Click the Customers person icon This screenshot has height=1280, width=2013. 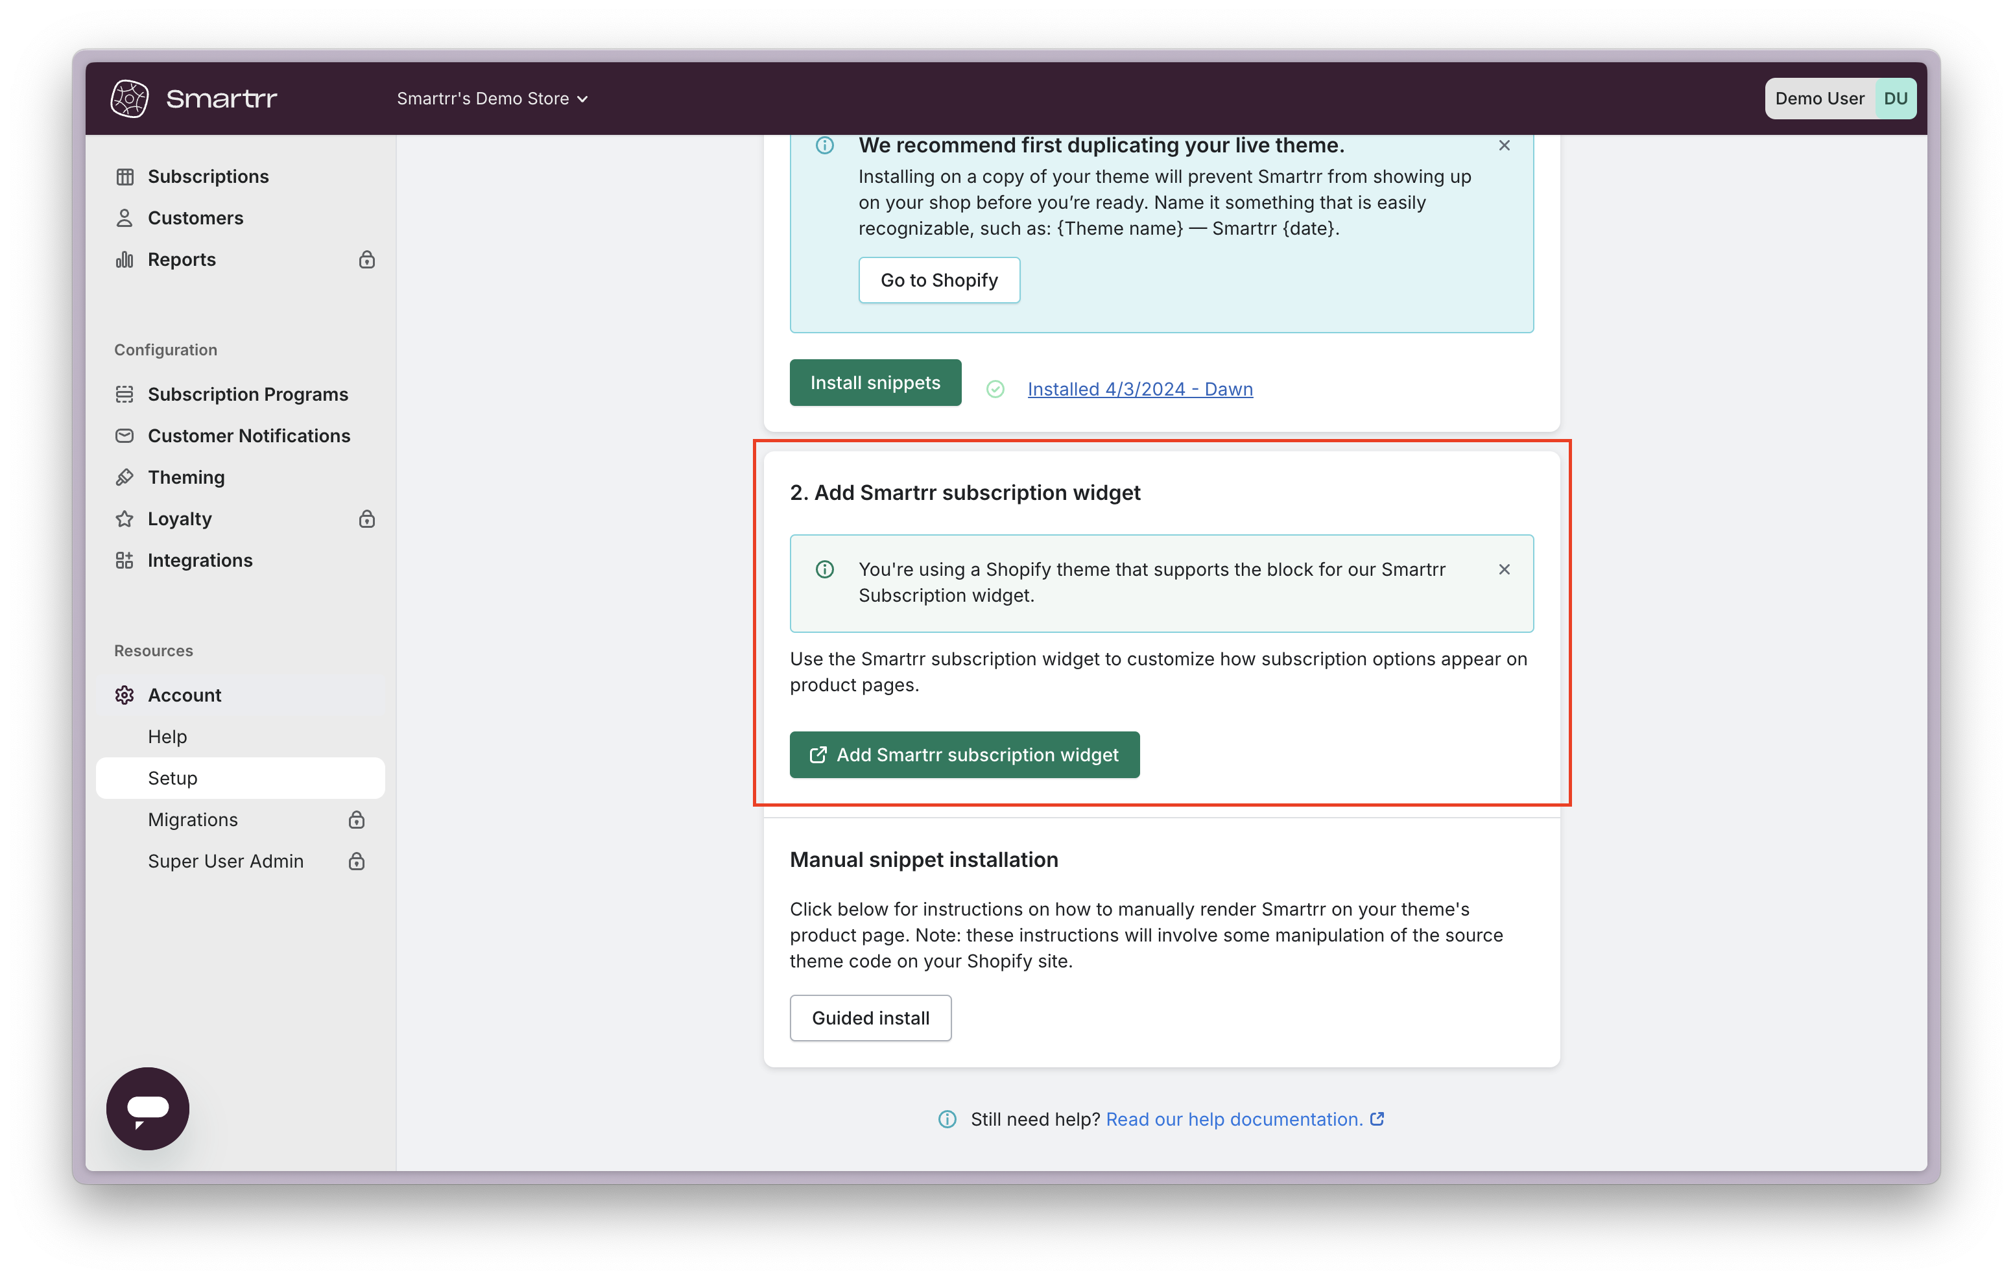coord(125,219)
